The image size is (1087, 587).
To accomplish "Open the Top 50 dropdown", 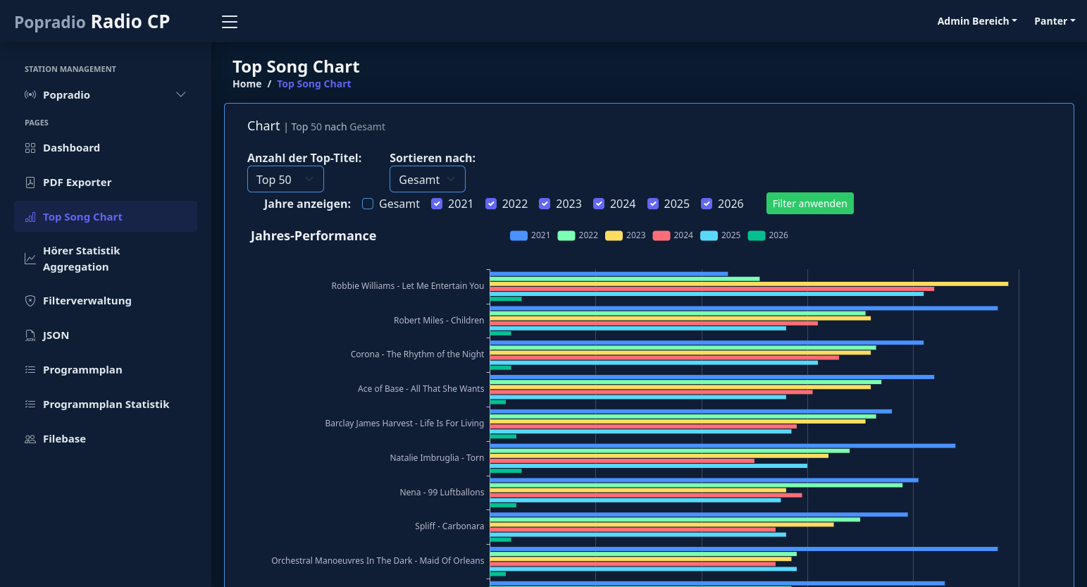I will click(285, 179).
